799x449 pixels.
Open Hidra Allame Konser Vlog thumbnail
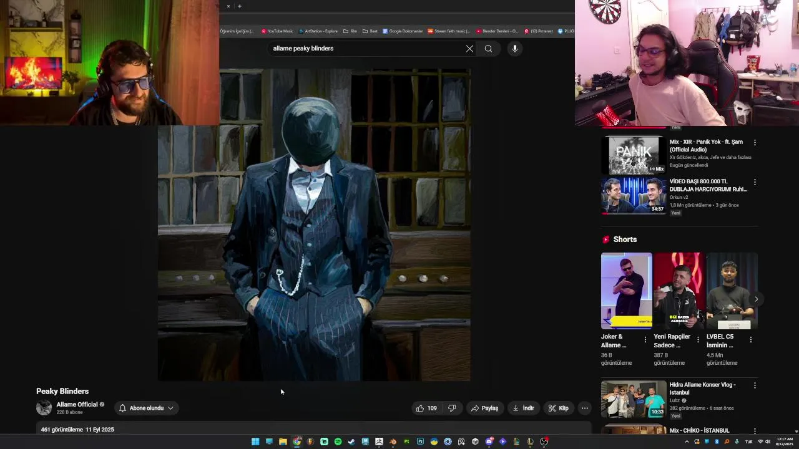click(x=634, y=399)
